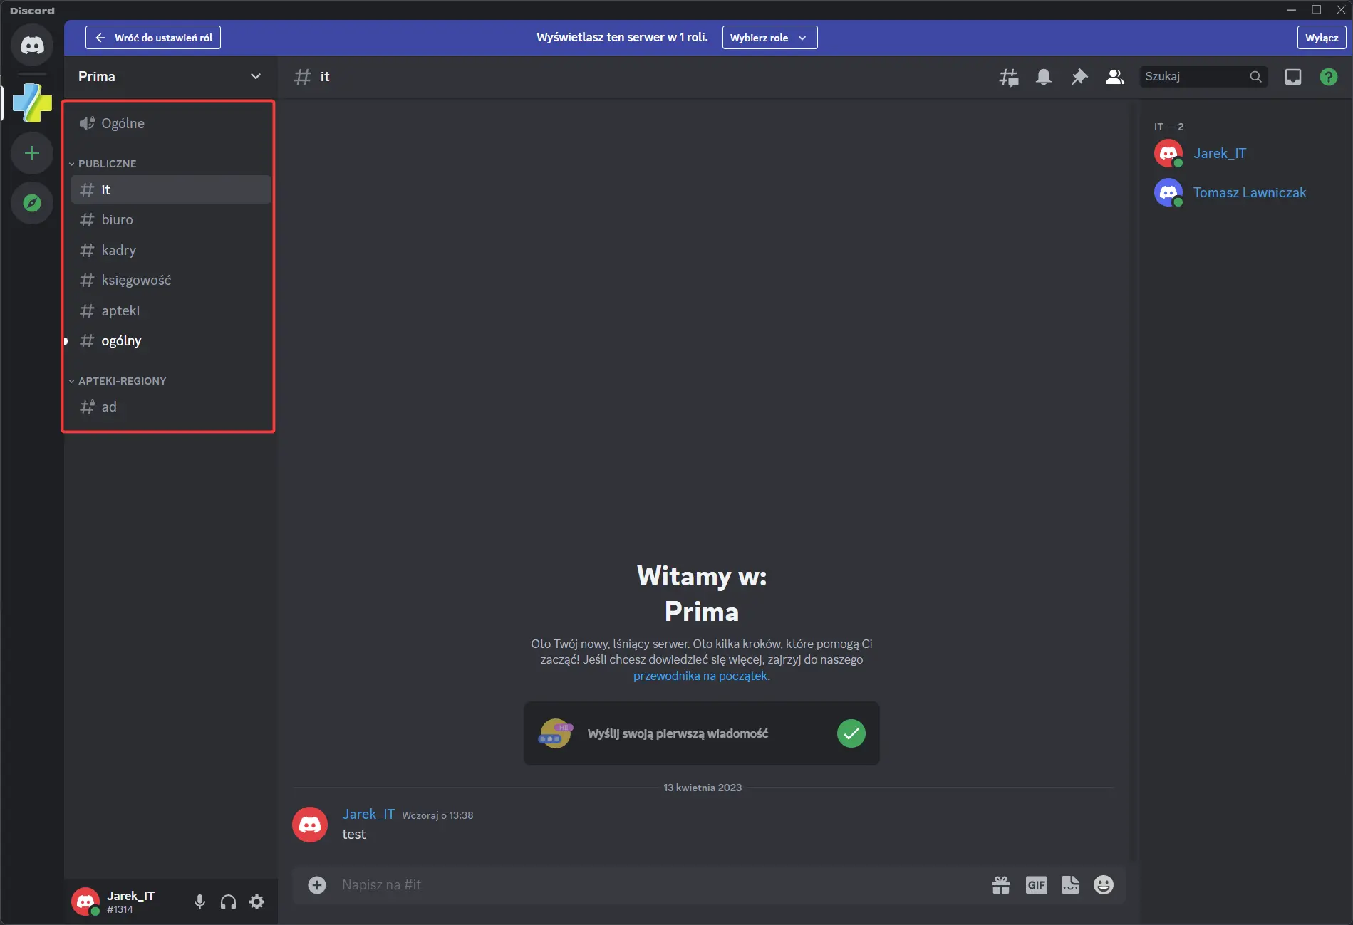Explore discoverable servers compass icon

(x=32, y=203)
